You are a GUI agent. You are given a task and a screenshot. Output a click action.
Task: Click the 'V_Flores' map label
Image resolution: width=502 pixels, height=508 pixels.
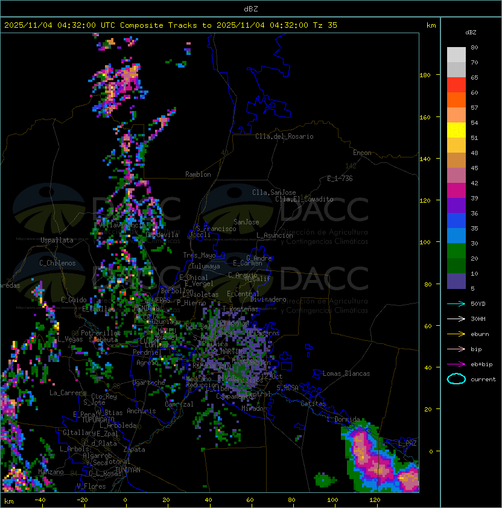tap(91, 487)
